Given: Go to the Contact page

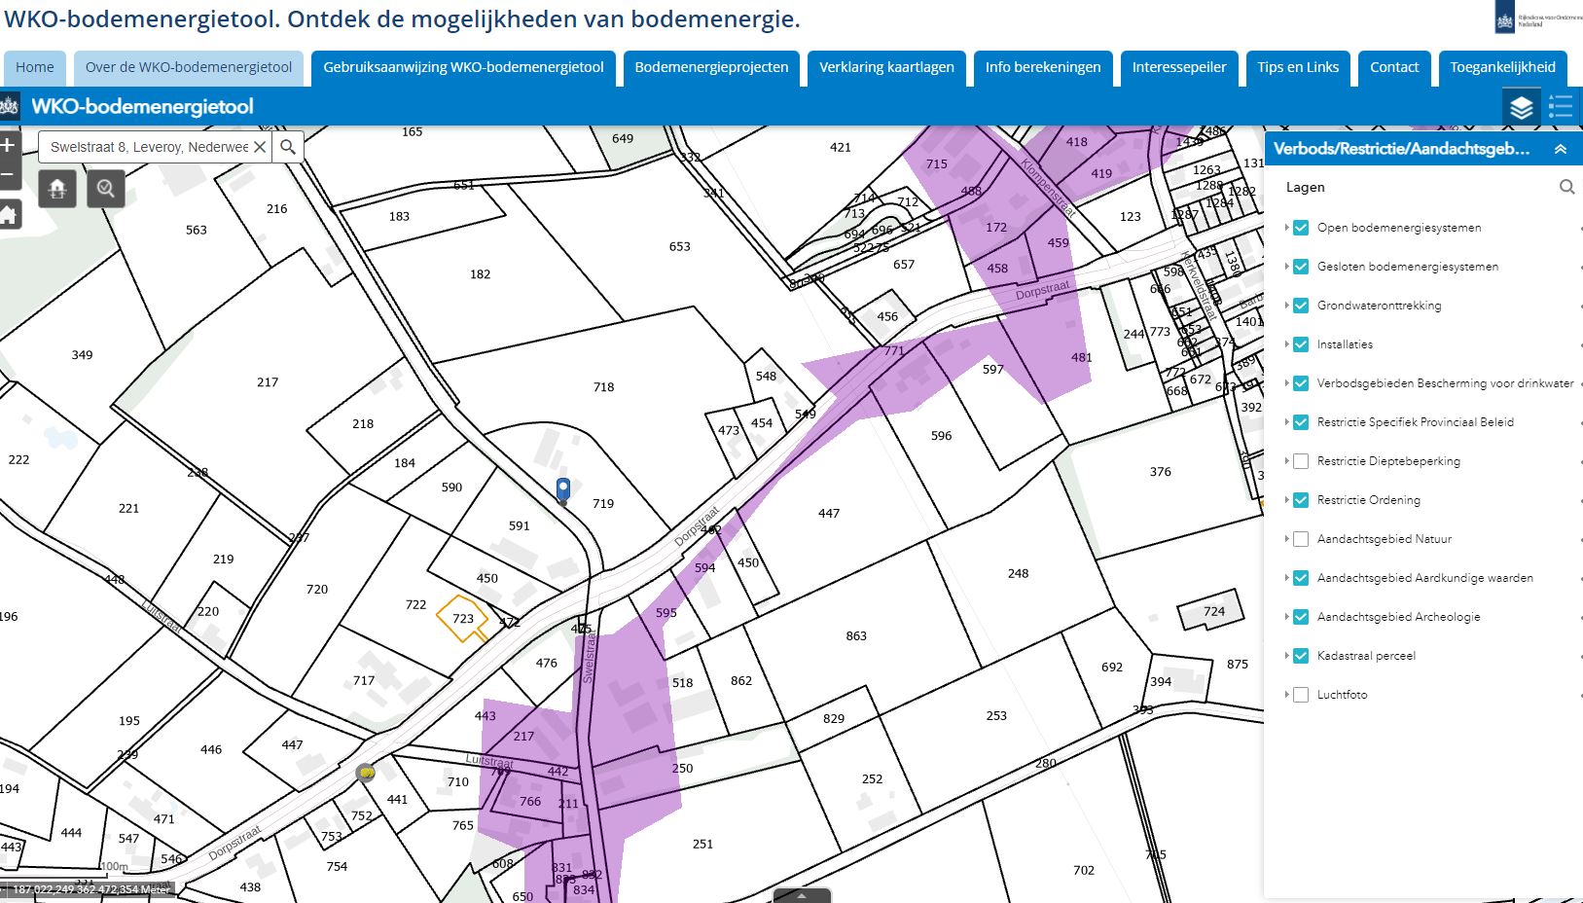Looking at the screenshot, I should coord(1393,67).
